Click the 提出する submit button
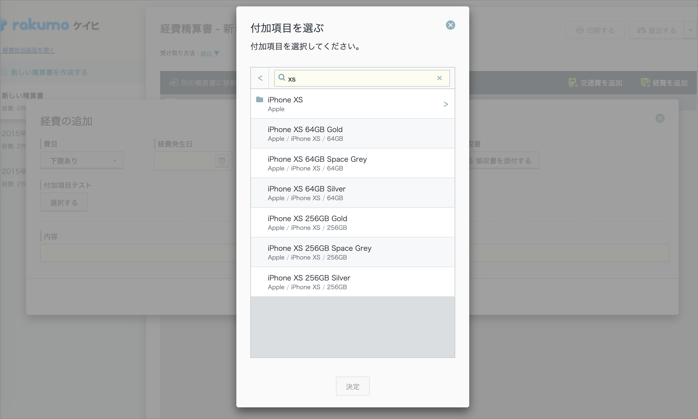Screen dimensions: 698x419 (656, 30)
